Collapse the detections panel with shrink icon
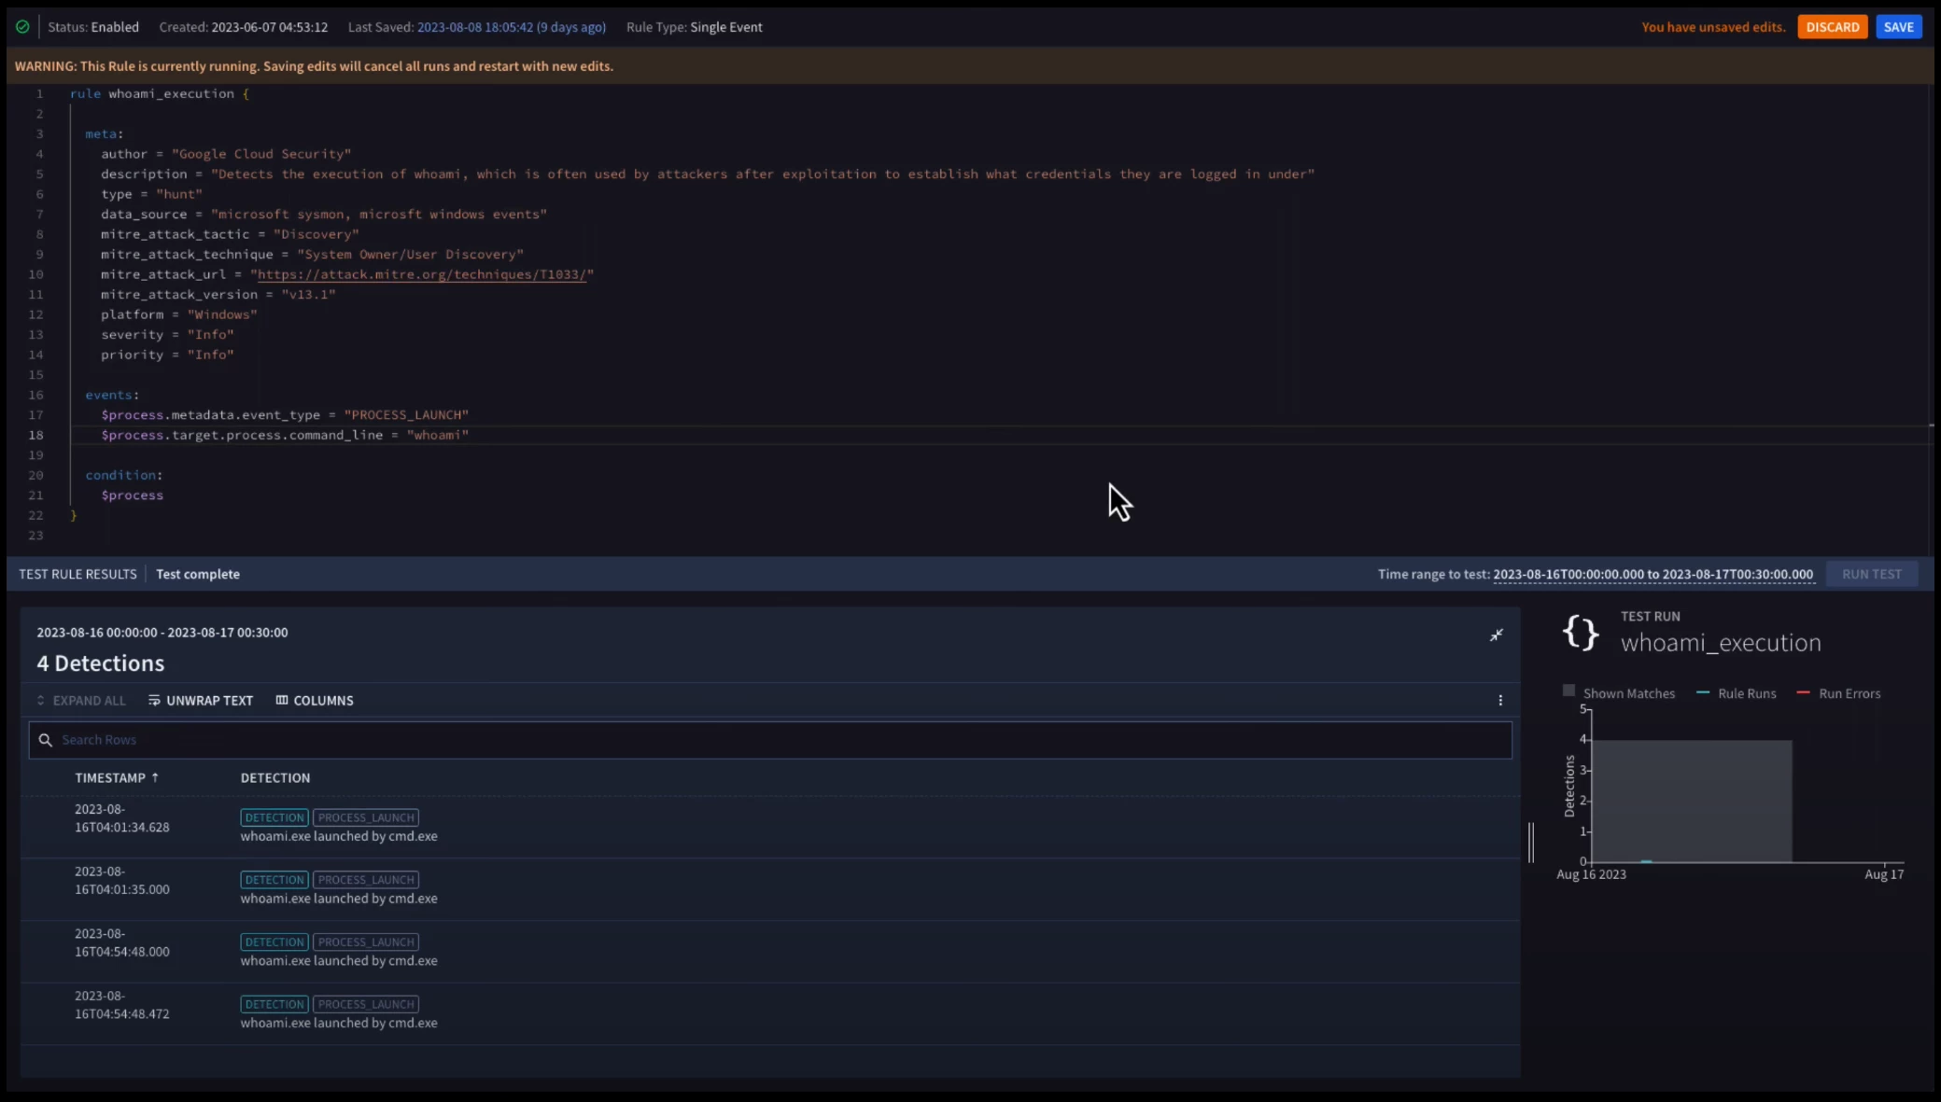Screen dimensions: 1941x1102 1496,635
